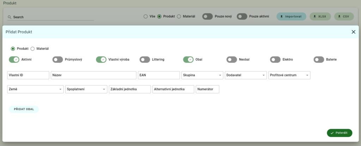
Task: Click the Název input field
Action: 93,75
